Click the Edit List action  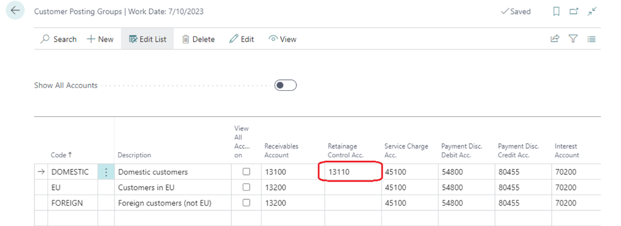(147, 39)
